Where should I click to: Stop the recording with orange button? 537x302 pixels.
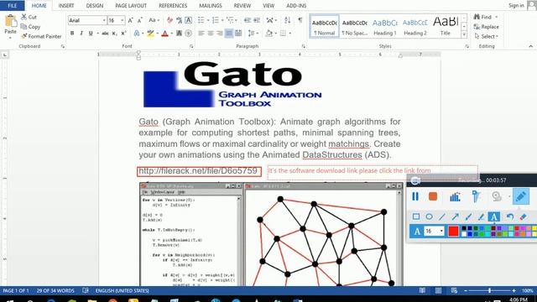(x=433, y=196)
